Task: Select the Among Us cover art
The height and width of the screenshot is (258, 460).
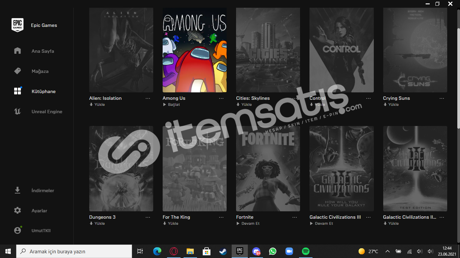Action: [195, 50]
